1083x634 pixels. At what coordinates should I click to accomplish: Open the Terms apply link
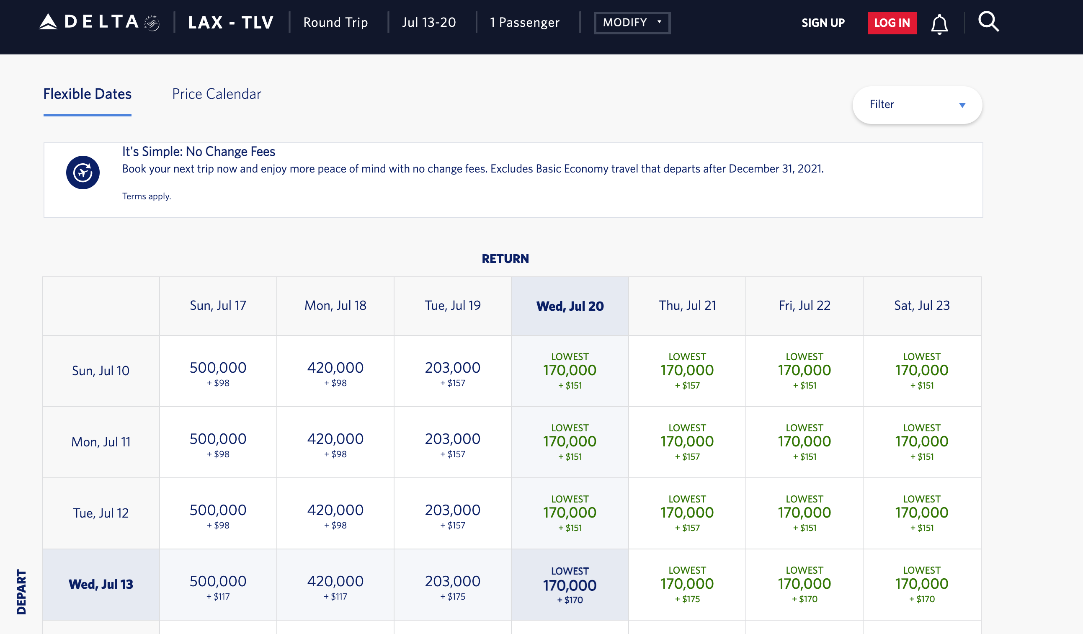(x=147, y=196)
